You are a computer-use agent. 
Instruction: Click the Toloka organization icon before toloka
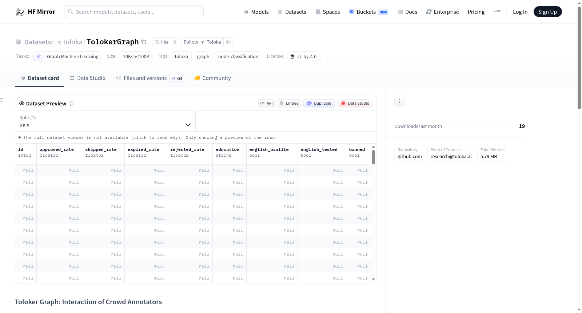(59, 43)
